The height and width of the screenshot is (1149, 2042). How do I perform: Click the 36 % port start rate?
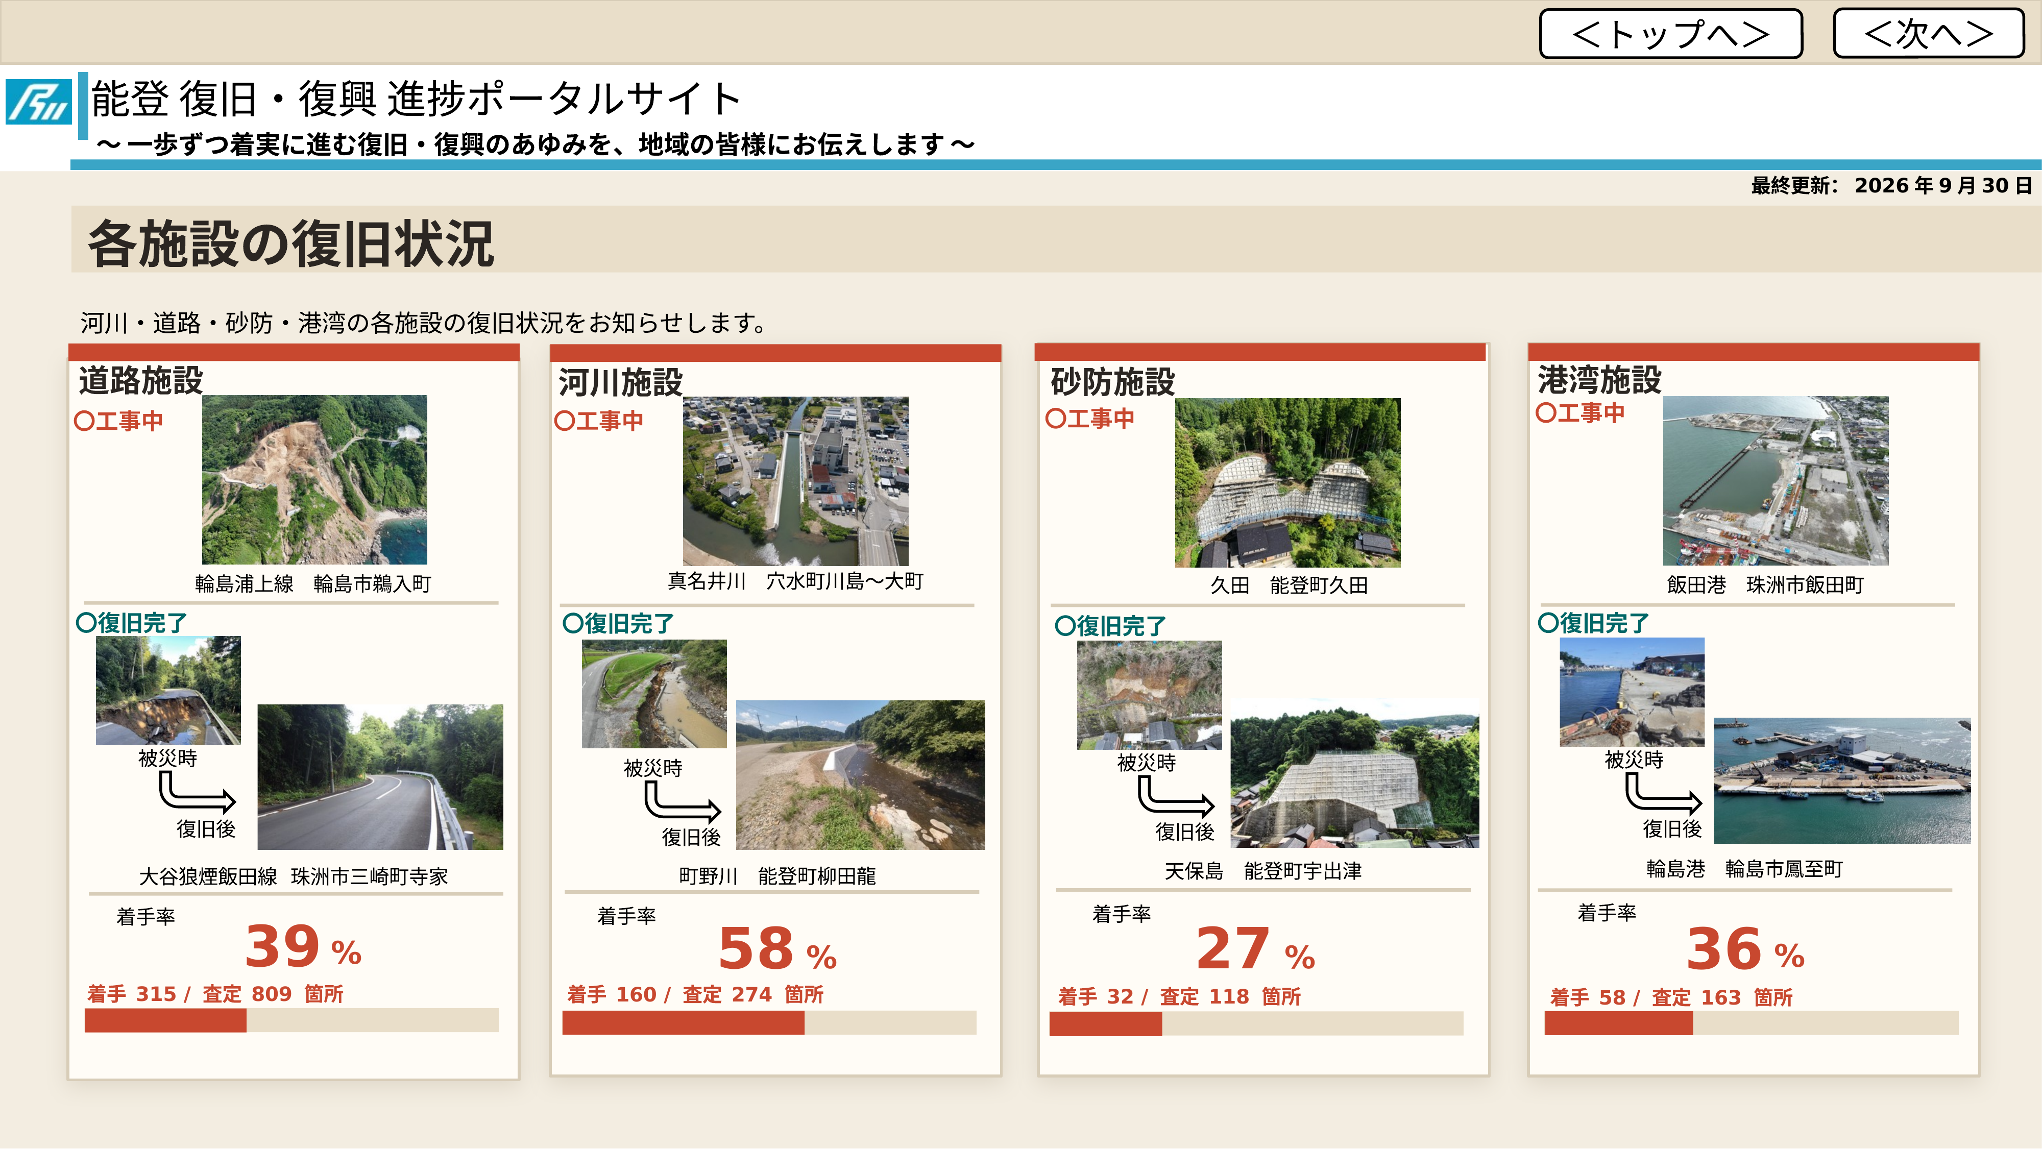[x=1745, y=948]
